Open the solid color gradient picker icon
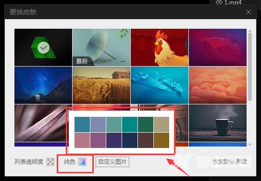This screenshot has width=261, height=181. (x=82, y=162)
